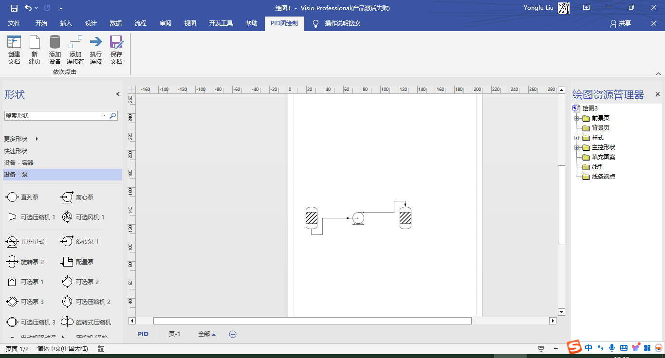This screenshot has height=358, width=665.
Task: Switch to the PID page tab
Action: 143,334
